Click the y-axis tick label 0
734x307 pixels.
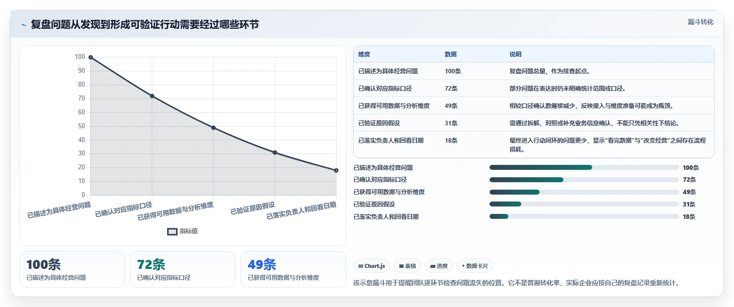point(83,195)
